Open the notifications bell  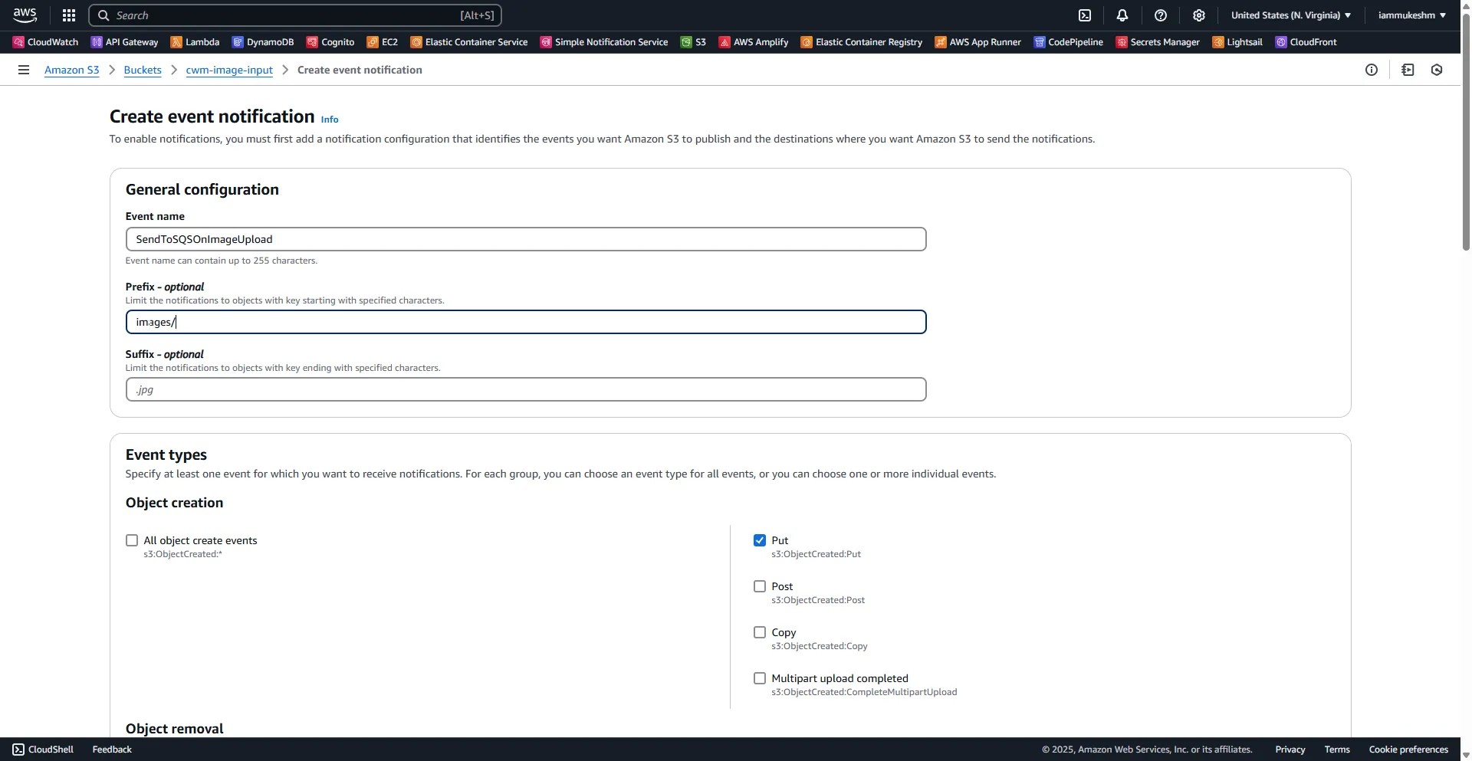coord(1122,15)
